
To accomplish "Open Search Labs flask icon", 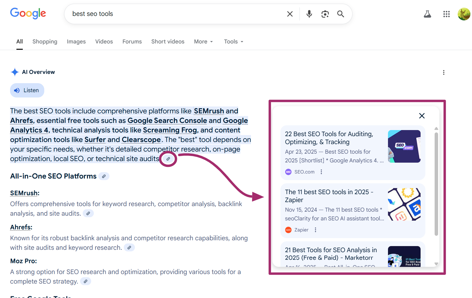I will click(x=427, y=14).
